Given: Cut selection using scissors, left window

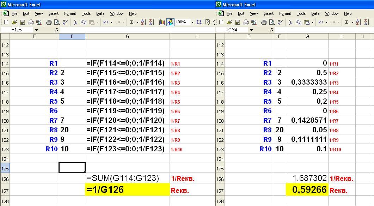Looking at the screenshot, I should (75, 22).
